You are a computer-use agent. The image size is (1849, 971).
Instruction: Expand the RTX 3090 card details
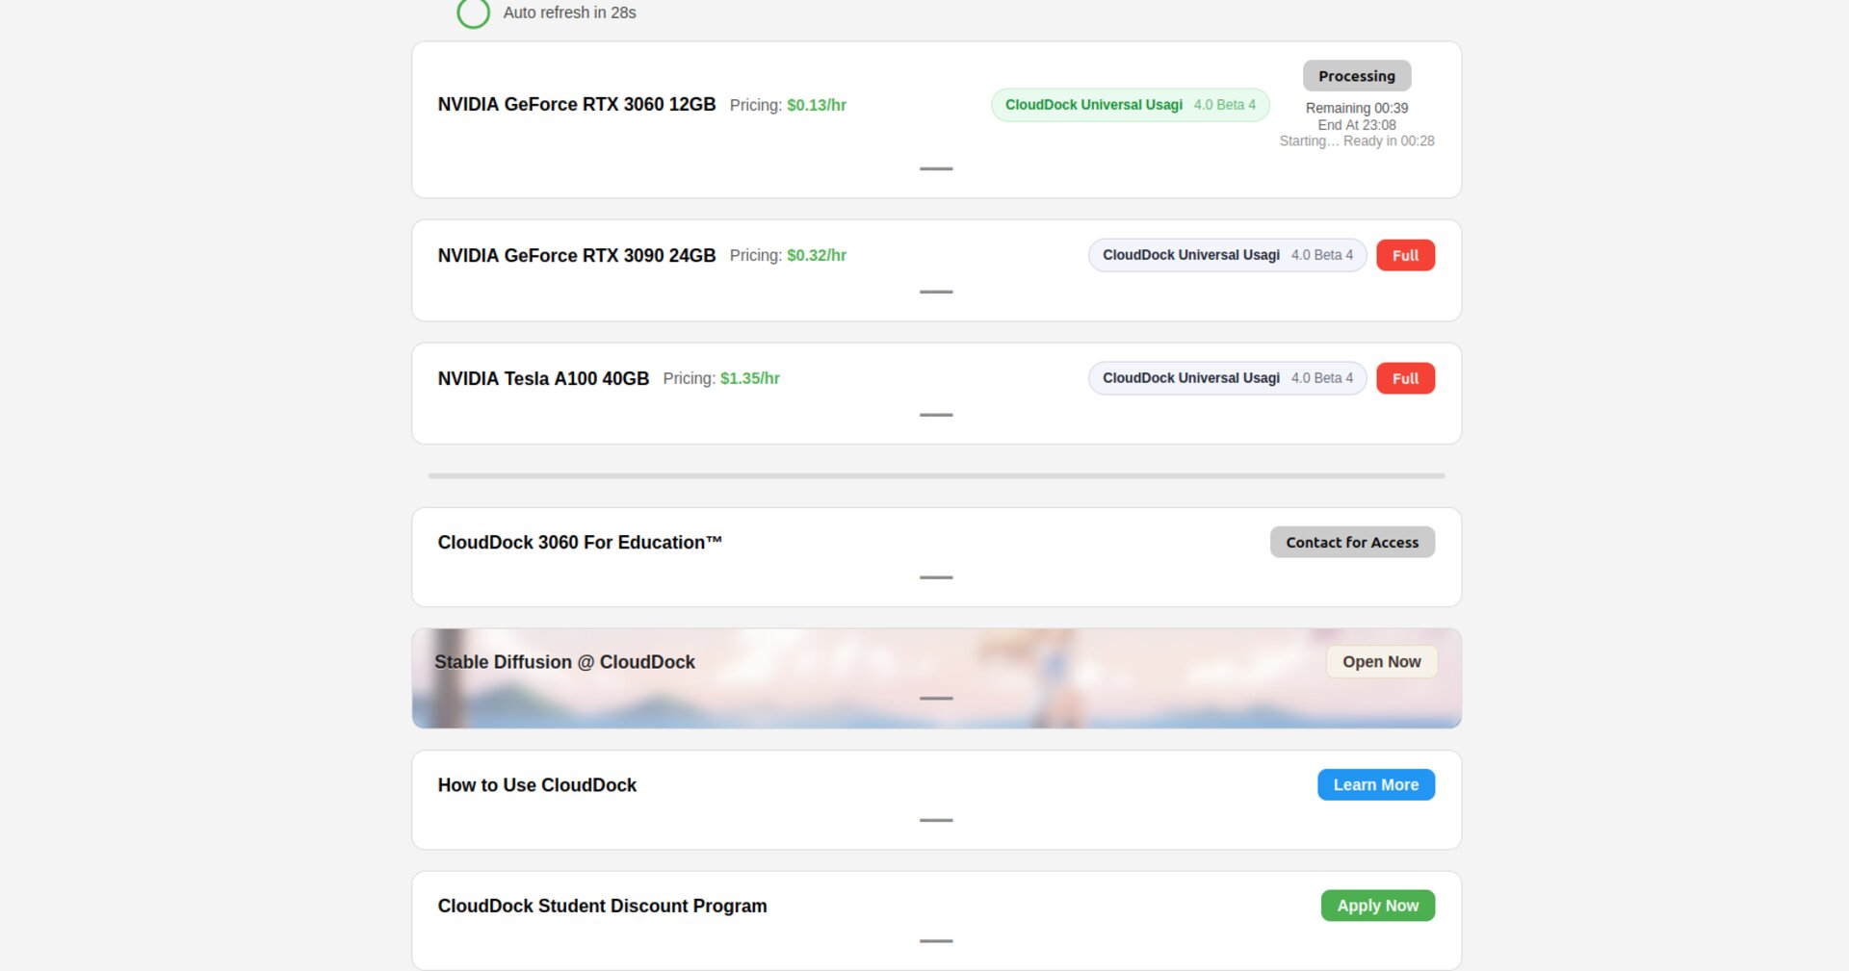[936, 292]
